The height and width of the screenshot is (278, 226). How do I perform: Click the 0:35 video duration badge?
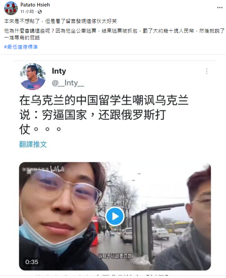click(x=32, y=262)
